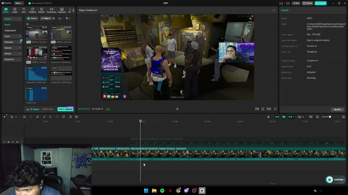
Task: Click the Record button
Action: coord(45,18)
